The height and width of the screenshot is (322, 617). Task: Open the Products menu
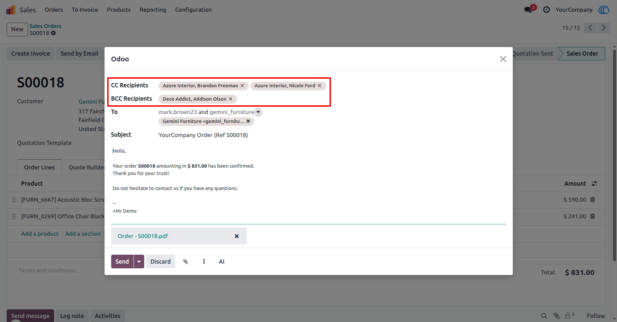119,10
